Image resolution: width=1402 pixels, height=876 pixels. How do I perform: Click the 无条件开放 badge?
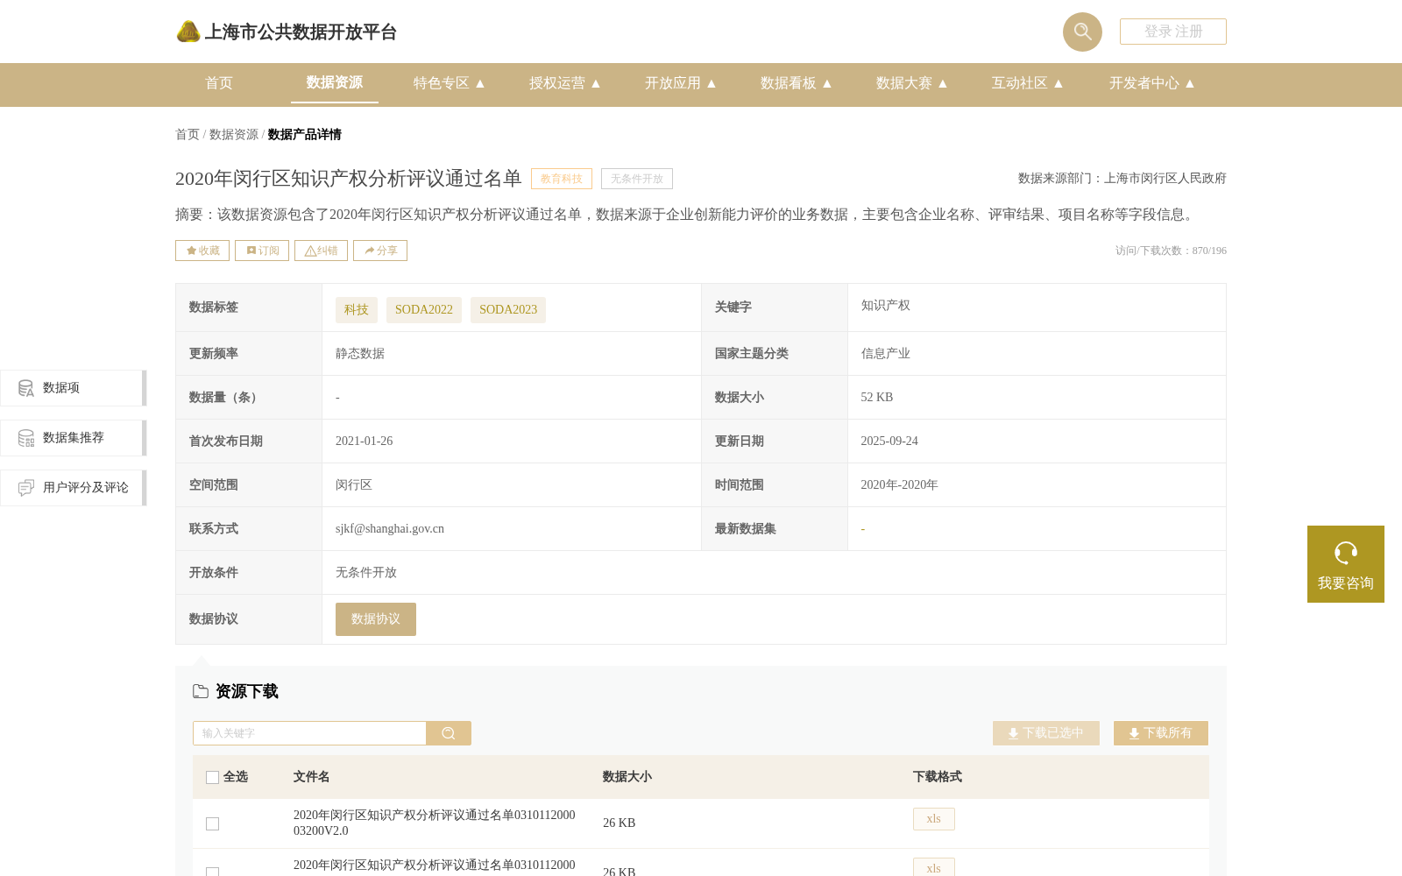click(x=637, y=179)
